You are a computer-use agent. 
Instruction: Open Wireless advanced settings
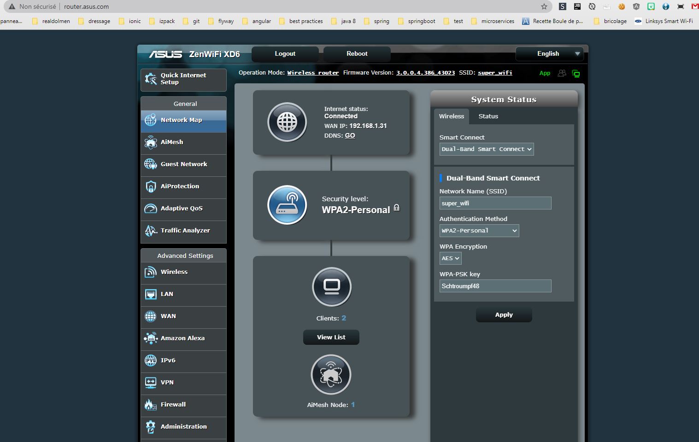183,273
